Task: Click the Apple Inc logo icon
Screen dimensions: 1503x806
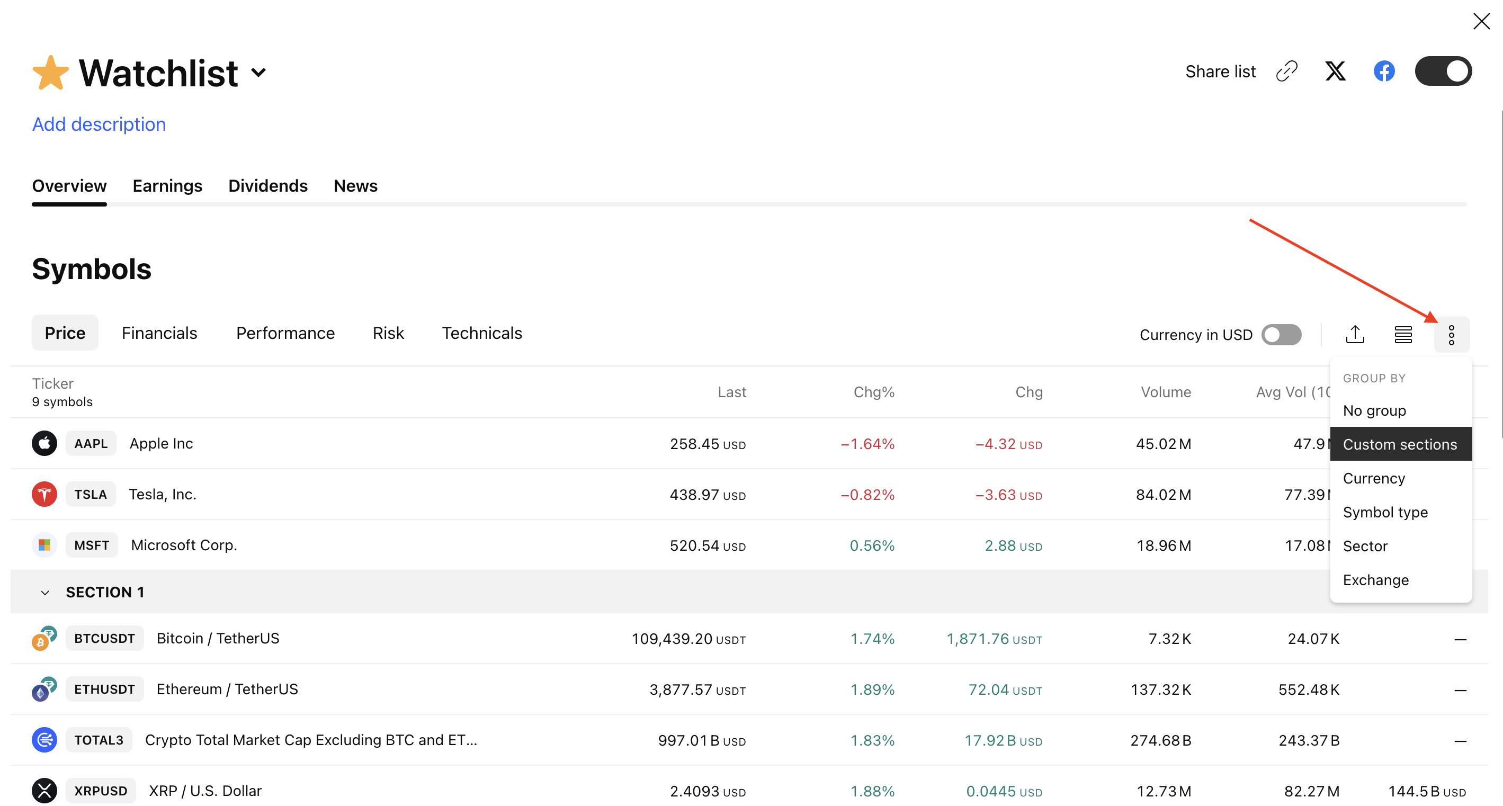Action: (x=44, y=443)
